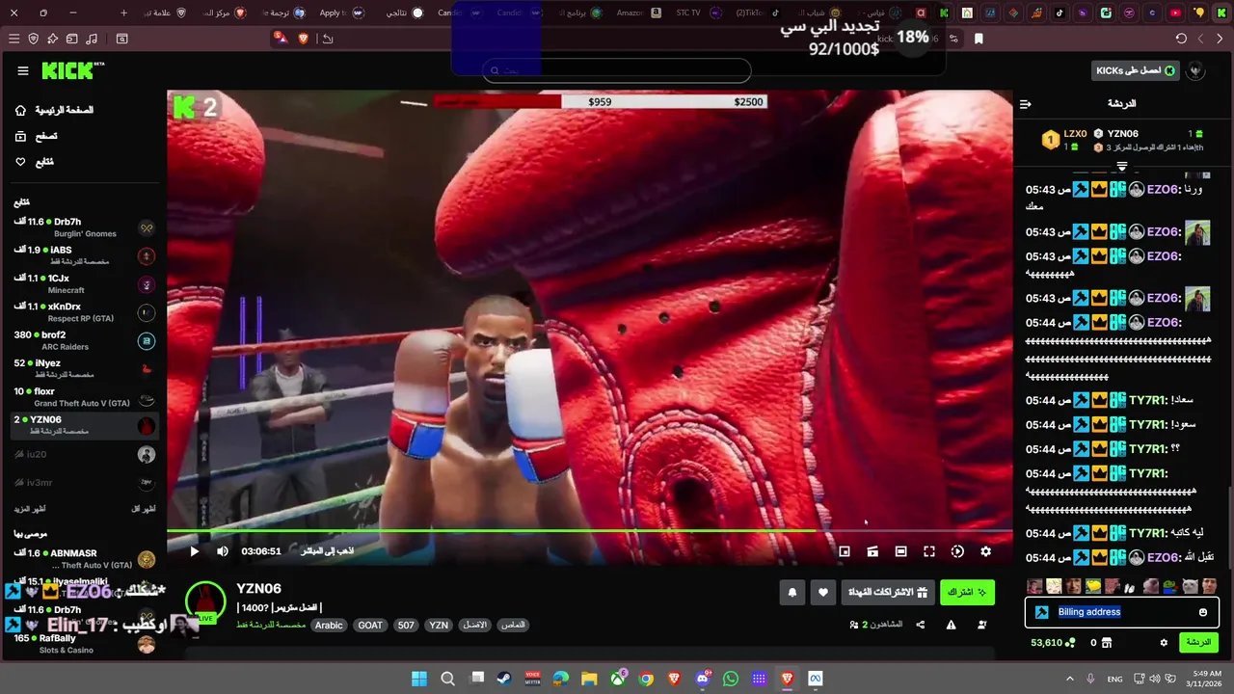Open 1CJx Minecraft channel
The height and width of the screenshot is (694, 1234).
click(85, 283)
